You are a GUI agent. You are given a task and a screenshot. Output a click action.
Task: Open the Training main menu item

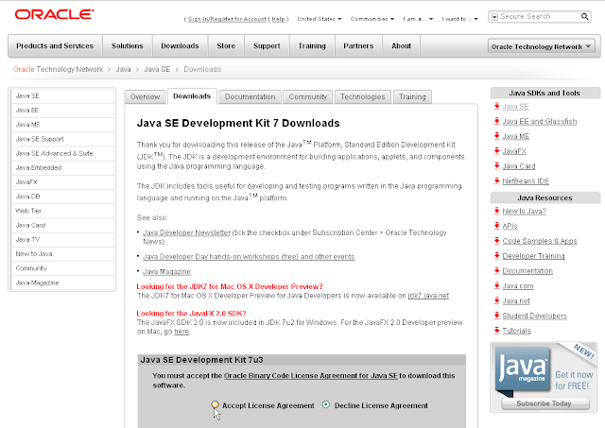click(312, 46)
